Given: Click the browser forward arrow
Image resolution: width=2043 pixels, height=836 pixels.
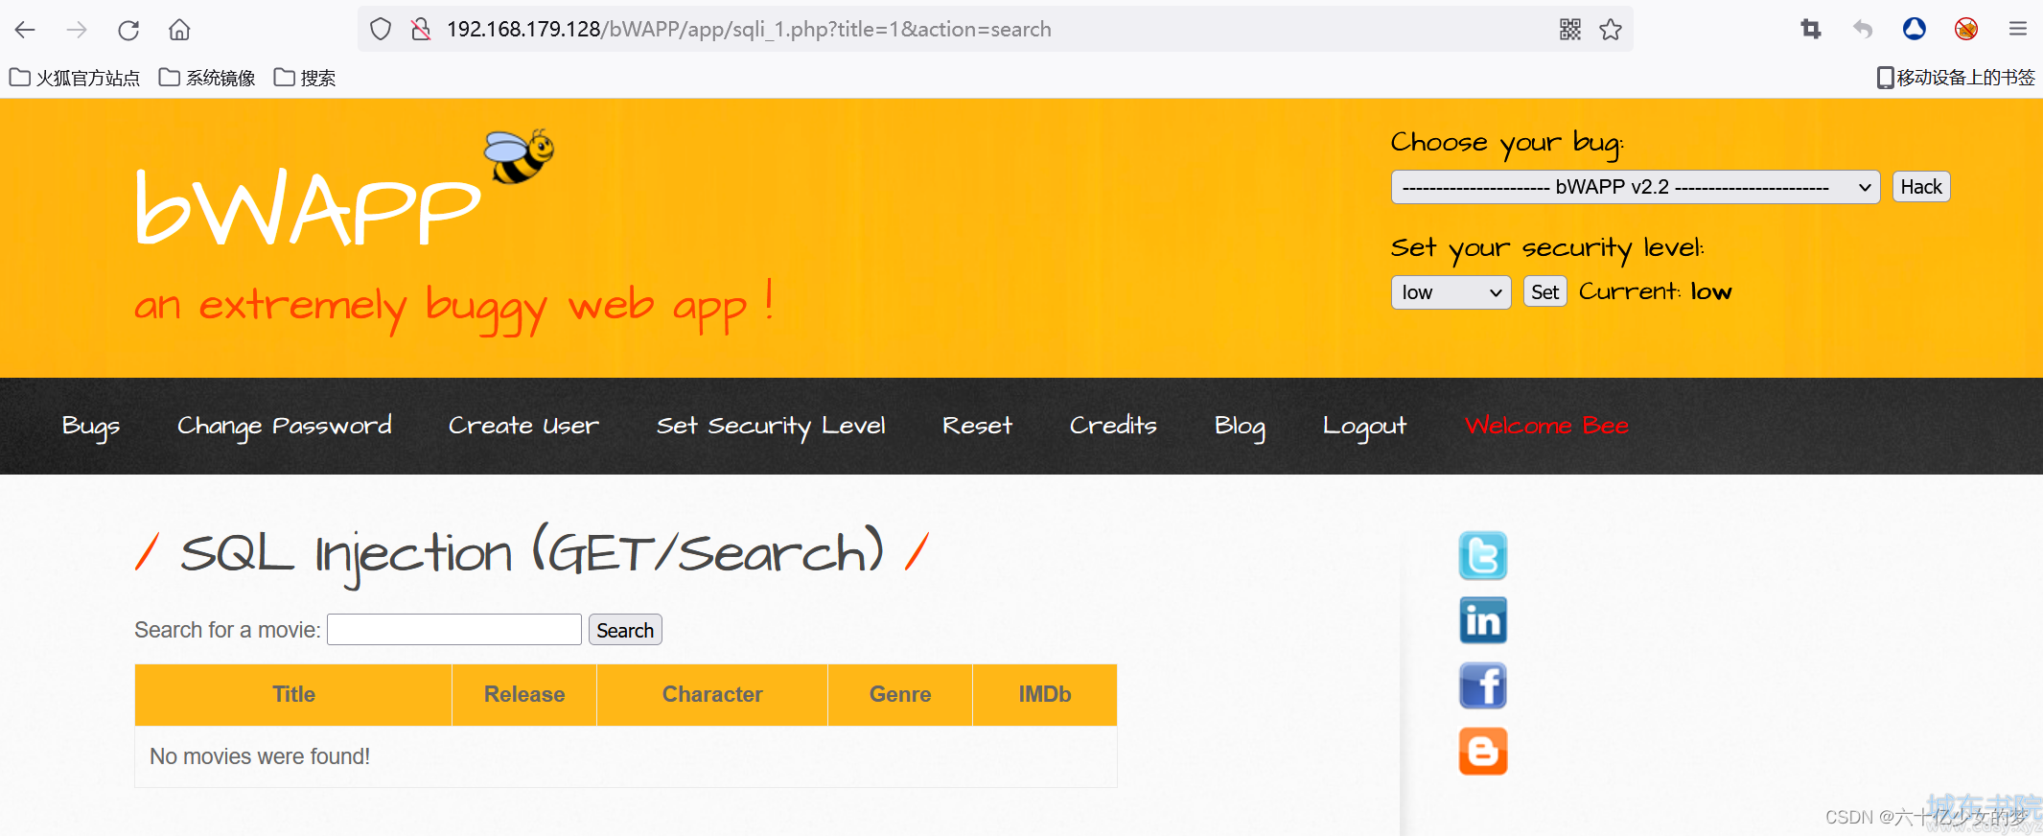Looking at the screenshot, I should coord(77,30).
